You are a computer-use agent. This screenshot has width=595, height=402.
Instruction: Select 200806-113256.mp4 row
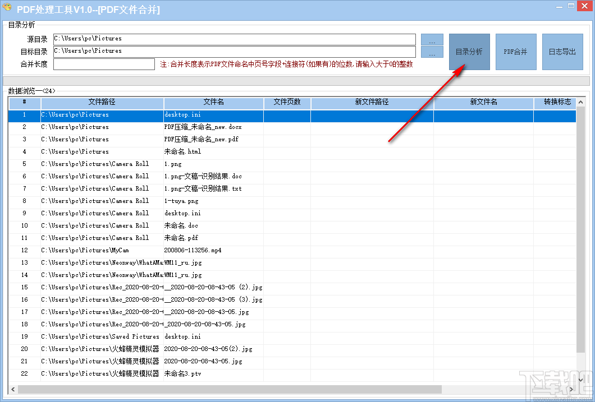[292, 251]
